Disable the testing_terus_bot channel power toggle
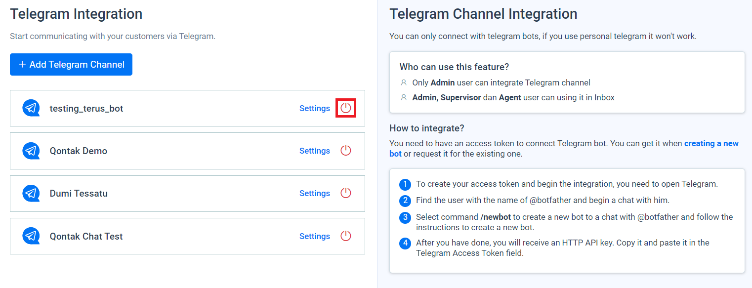Image resolution: width=752 pixels, height=288 pixels. 345,108
